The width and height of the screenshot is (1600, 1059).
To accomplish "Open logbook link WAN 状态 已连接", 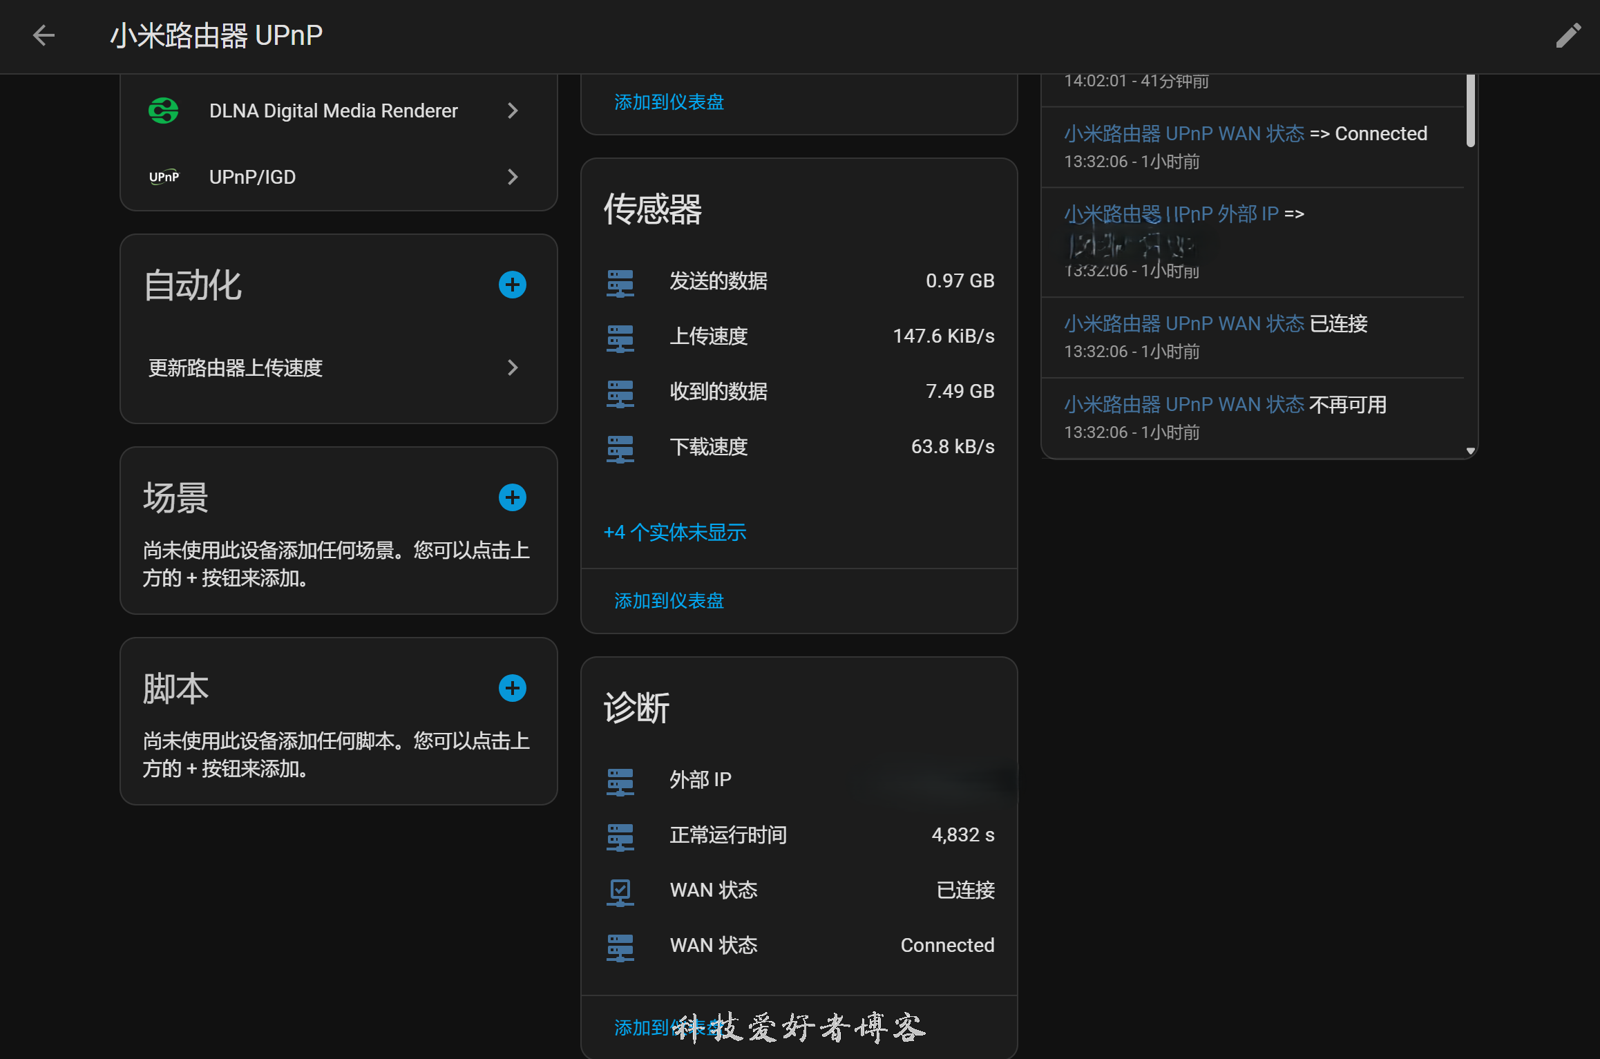I will pyautogui.click(x=1184, y=323).
